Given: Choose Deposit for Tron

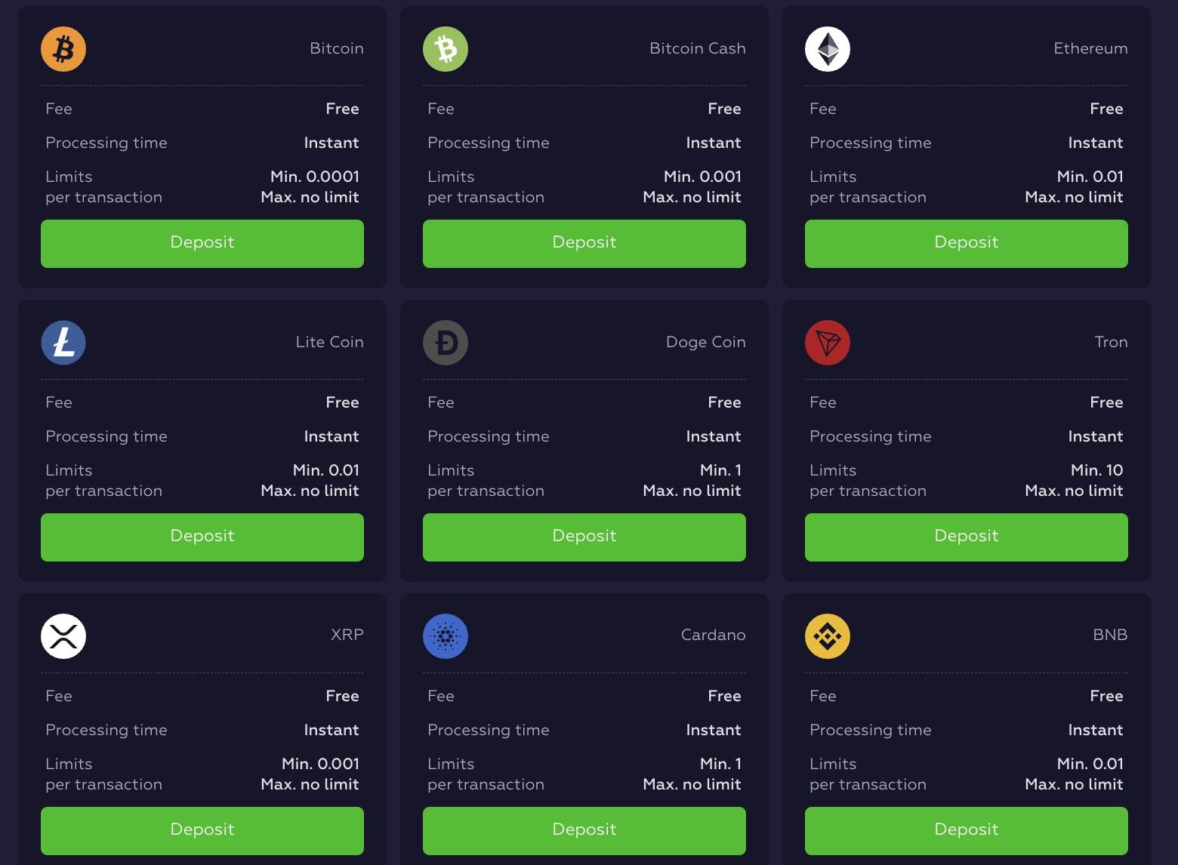Looking at the screenshot, I should coord(966,537).
